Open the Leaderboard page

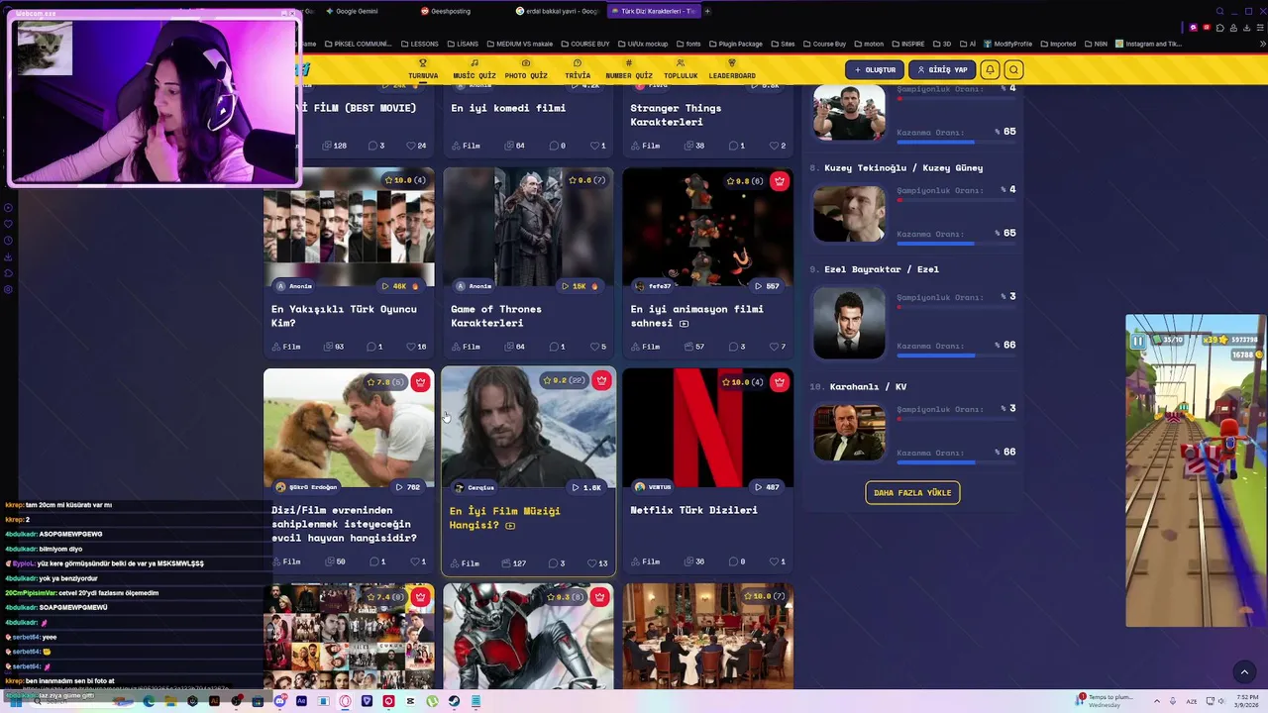732,69
